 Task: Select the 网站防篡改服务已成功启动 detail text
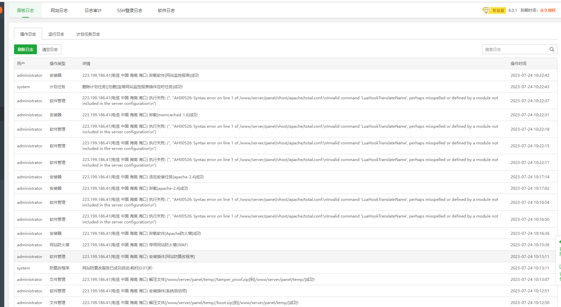coord(117,268)
